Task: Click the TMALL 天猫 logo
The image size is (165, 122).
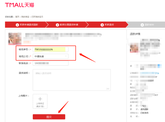Action: [18, 5]
